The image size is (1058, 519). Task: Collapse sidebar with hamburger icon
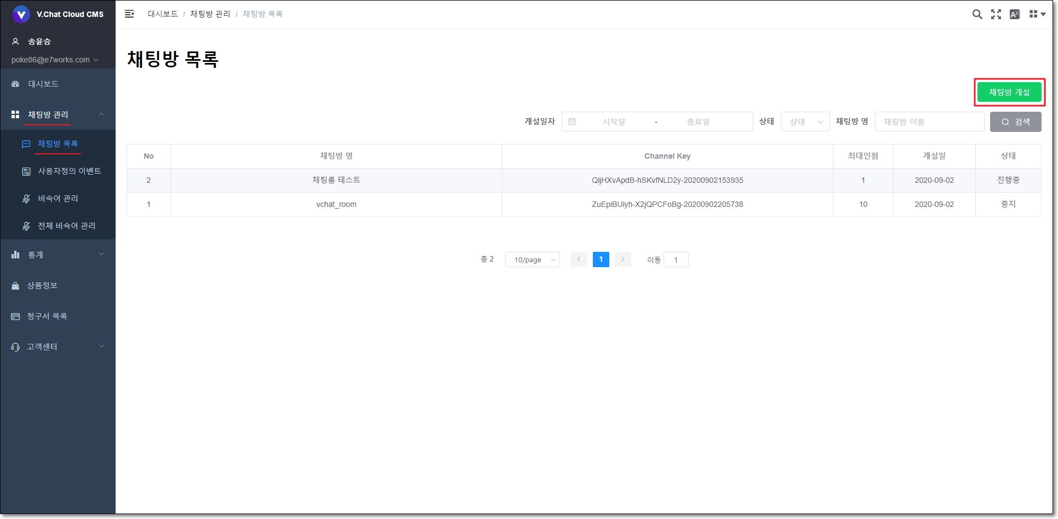(129, 14)
